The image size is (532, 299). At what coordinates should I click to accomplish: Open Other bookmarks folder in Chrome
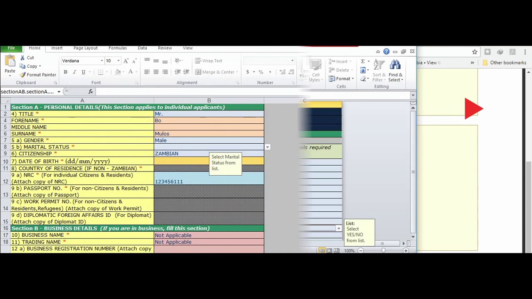(504, 63)
